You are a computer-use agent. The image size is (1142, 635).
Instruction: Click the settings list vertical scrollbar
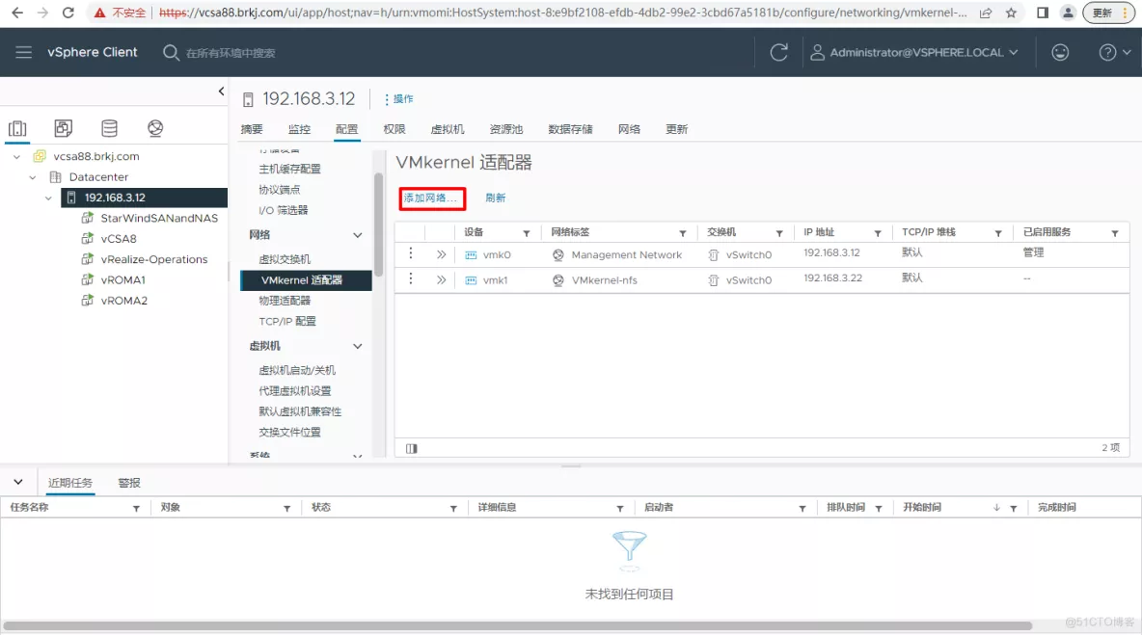tap(378, 225)
